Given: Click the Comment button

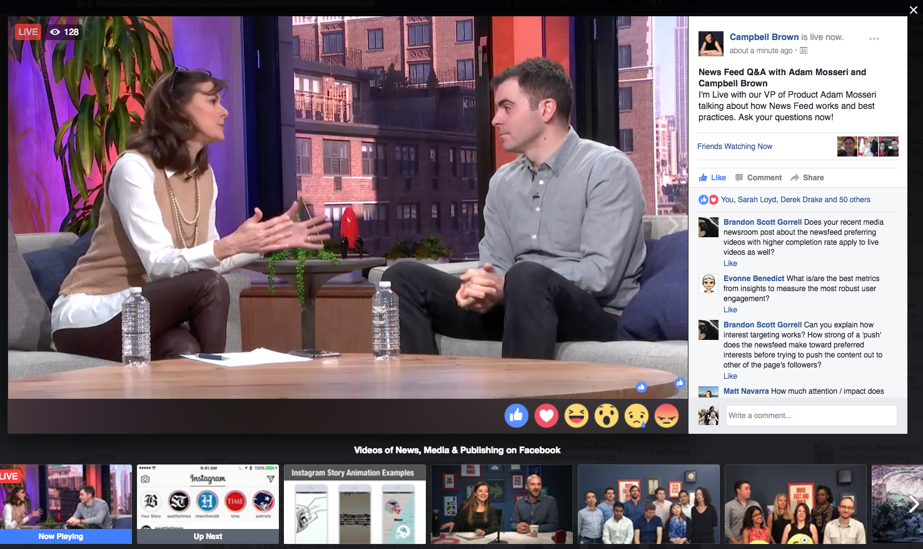Looking at the screenshot, I should click(759, 178).
